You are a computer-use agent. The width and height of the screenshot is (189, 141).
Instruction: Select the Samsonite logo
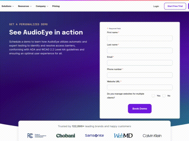click(94, 135)
